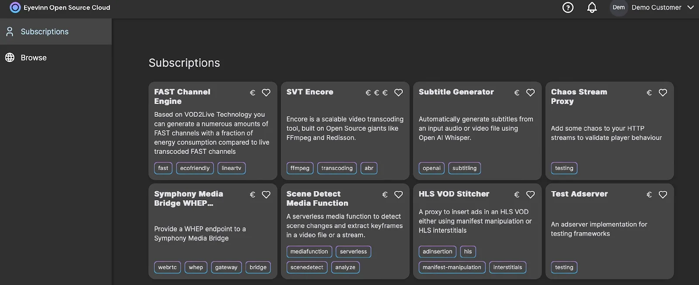The image size is (699, 285).
Task: Open the Chaos Stream Proxy title
Action: [x=579, y=97]
